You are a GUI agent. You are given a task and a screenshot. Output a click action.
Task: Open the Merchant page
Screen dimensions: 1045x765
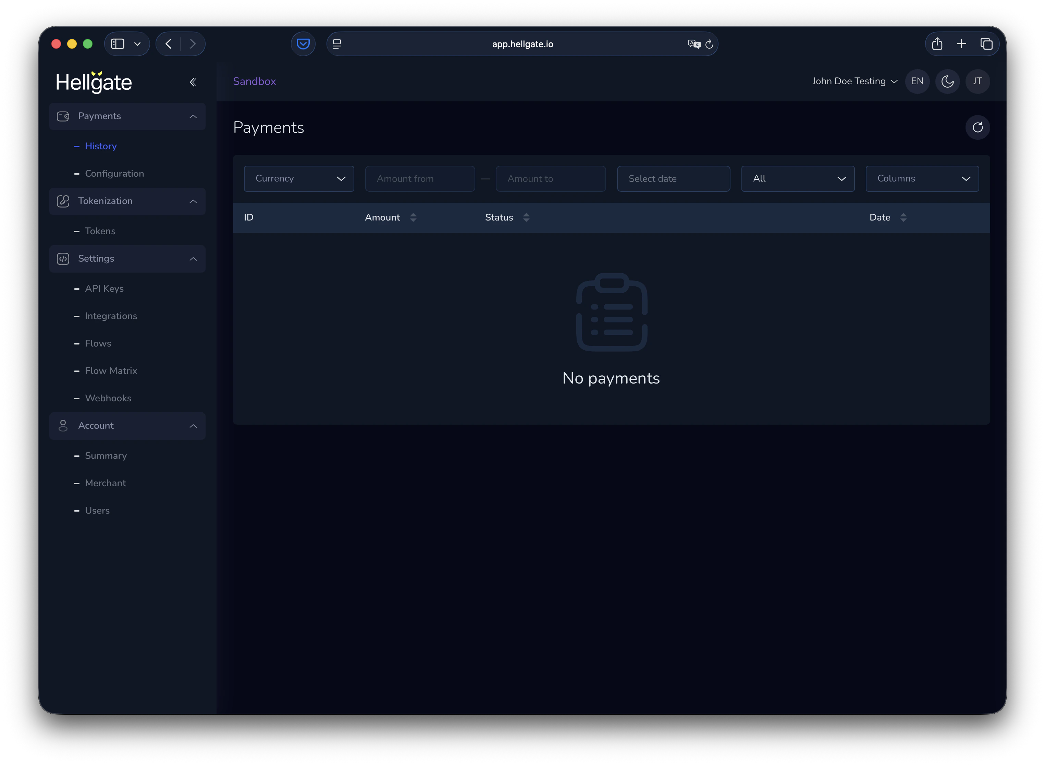[x=105, y=483]
